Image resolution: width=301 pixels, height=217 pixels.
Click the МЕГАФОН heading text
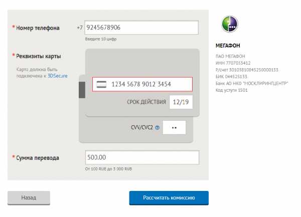(228, 46)
